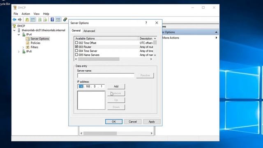Click the horizontal scrollbar in the DHCP center pane

pyautogui.click(x=100, y=133)
